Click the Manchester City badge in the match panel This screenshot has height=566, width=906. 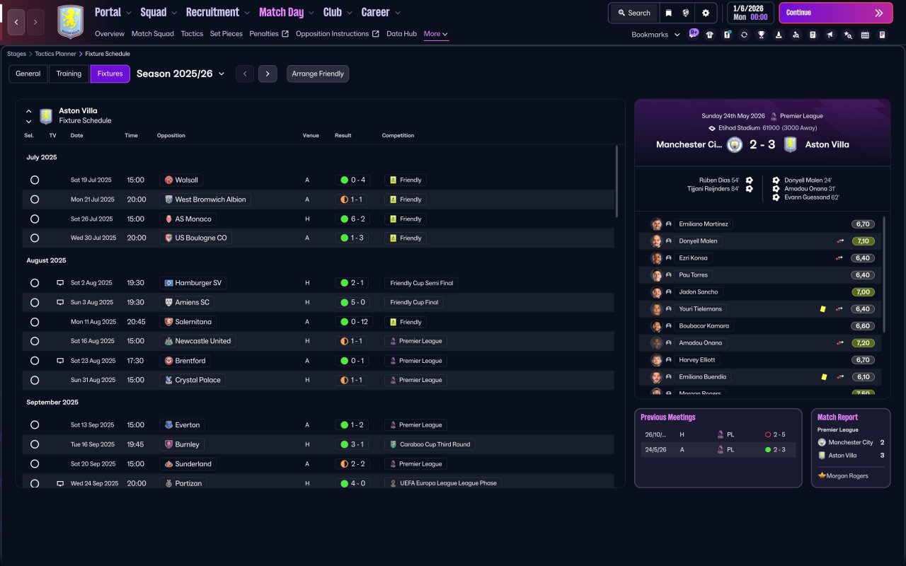(x=735, y=144)
